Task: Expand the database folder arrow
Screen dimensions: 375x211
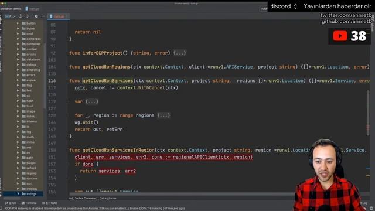Action: 18,59
